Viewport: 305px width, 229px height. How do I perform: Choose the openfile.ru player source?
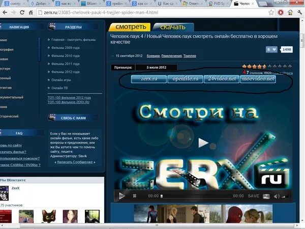[x=185, y=79]
